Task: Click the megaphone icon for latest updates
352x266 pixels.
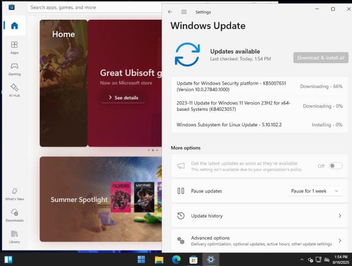Action: click(x=181, y=166)
